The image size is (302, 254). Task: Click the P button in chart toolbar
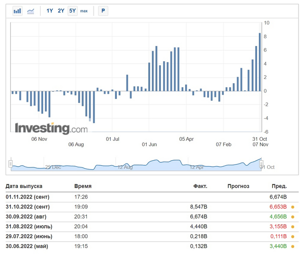point(103,11)
